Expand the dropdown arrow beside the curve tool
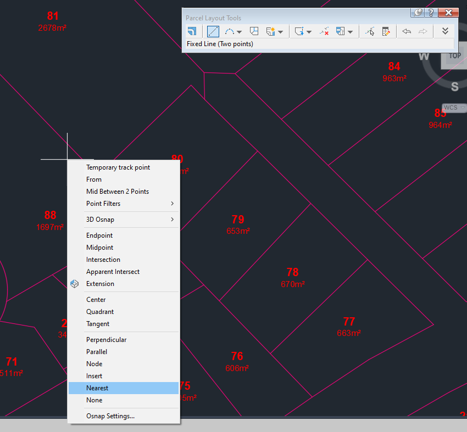The width and height of the screenshot is (467, 432). click(238, 31)
